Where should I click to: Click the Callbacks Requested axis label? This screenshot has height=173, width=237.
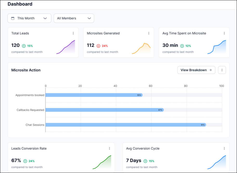[x=30, y=110]
